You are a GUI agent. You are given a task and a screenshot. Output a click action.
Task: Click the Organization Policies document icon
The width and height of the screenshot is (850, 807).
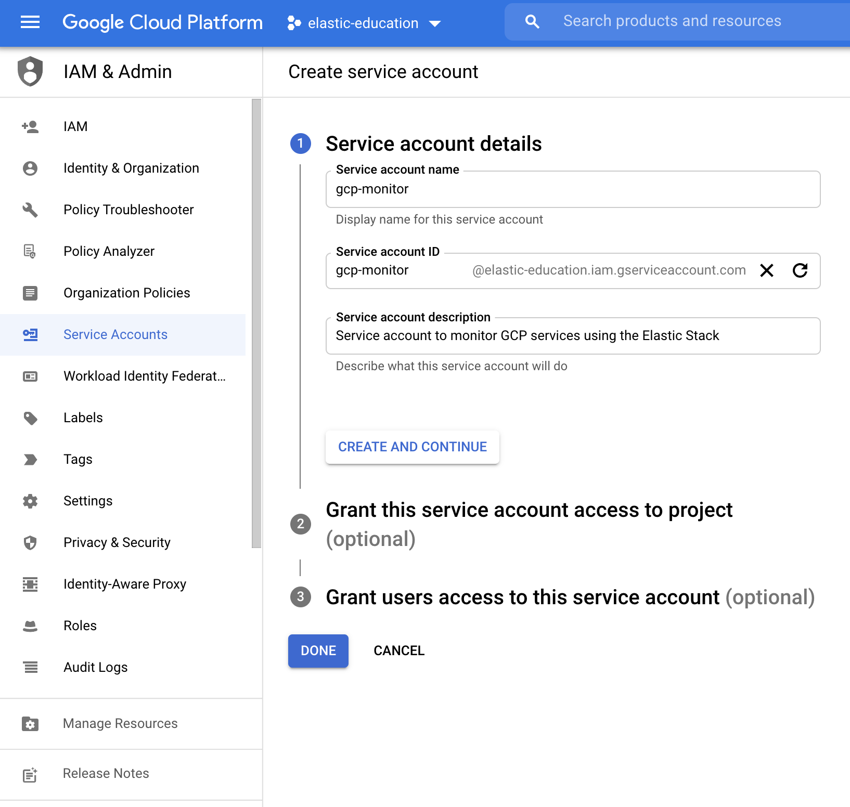30,293
